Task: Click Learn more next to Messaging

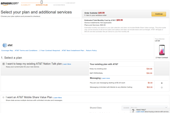Action: coord(106,78)
